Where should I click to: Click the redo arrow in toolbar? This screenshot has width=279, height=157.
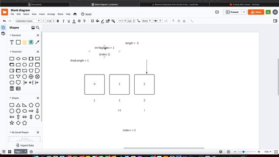click(10, 21)
